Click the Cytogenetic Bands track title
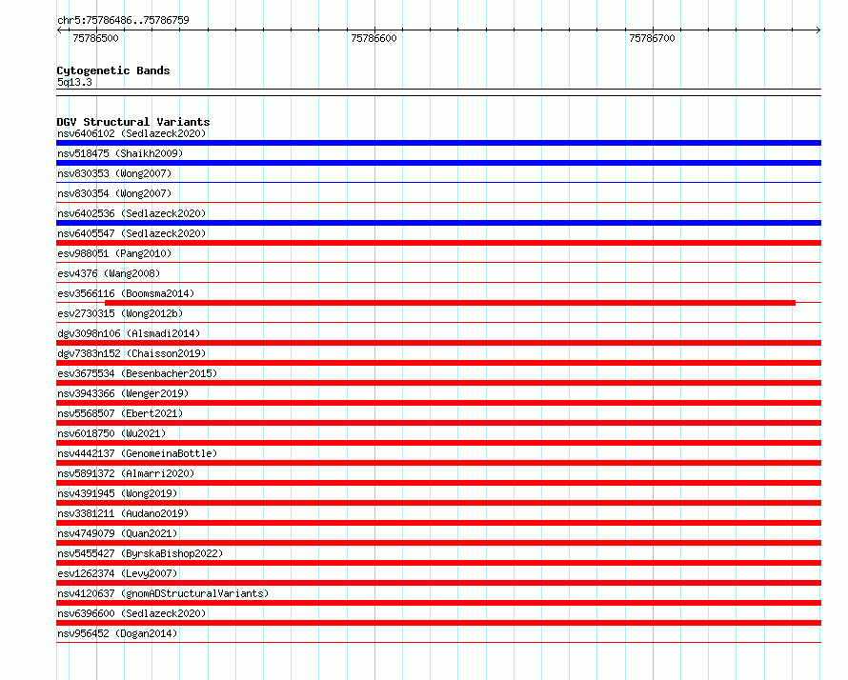Screen dimensions: 848x680 113,70
